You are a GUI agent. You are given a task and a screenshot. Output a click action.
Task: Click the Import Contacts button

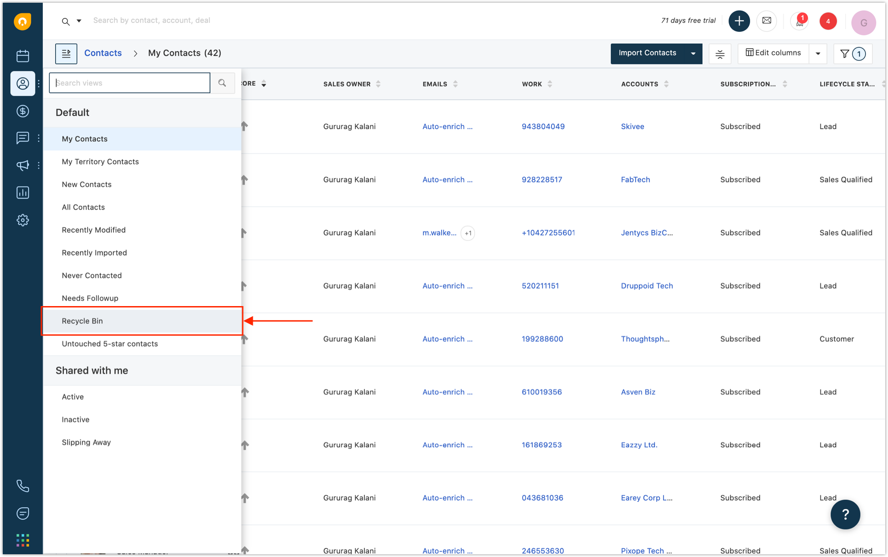tap(647, 53)
